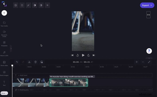
Task: Expand the More sidebar menu
Action: pos(4,93)
